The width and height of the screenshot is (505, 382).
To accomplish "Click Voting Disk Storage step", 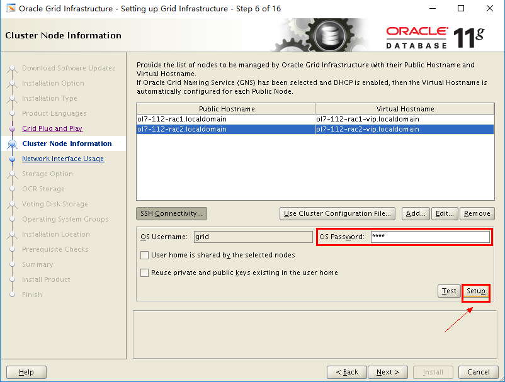I will [55, 204].
